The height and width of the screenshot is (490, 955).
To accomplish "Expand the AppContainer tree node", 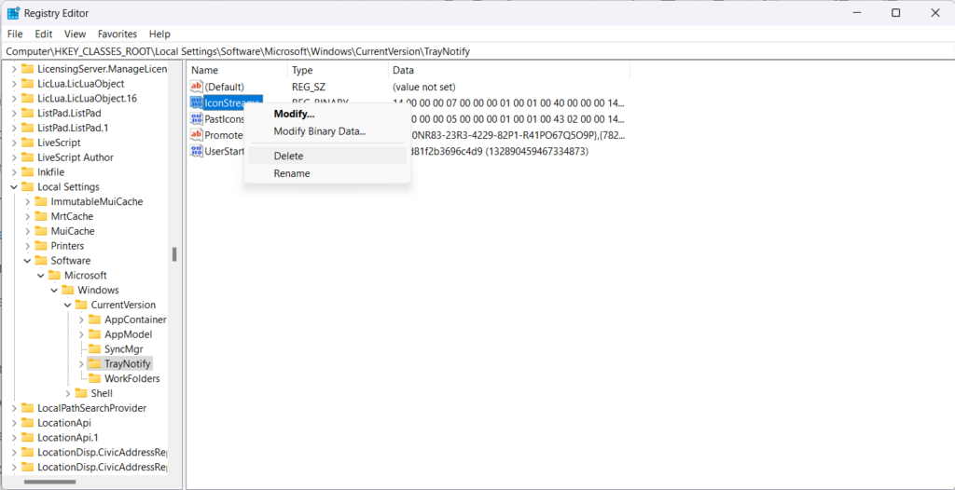I will click(81, 320).
